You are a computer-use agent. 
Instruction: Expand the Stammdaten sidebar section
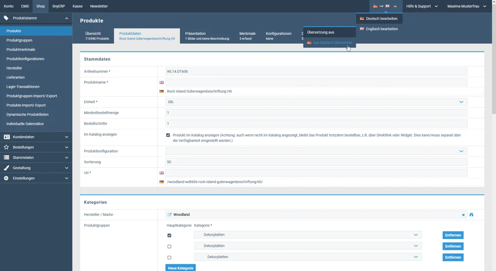tap(66, 157)
